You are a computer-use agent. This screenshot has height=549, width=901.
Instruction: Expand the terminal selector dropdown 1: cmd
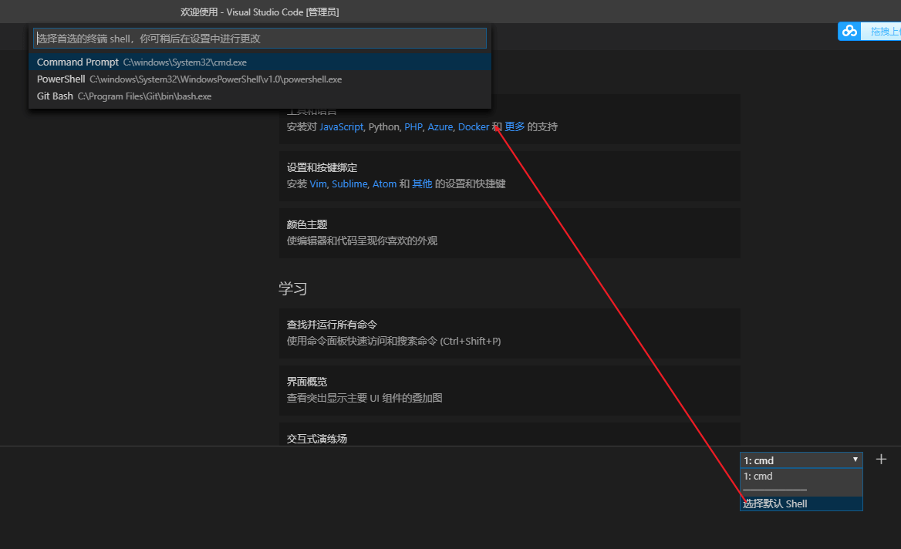801,460
